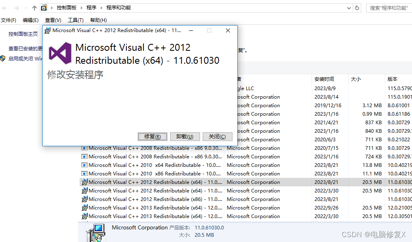Click the 2023/8/9 install date cell

(325, 89)
